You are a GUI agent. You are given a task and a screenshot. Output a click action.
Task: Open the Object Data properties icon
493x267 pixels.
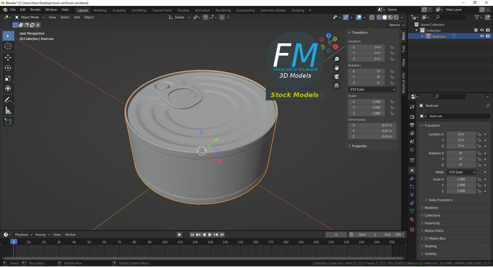pyautogui.click(x=412, y=211)
